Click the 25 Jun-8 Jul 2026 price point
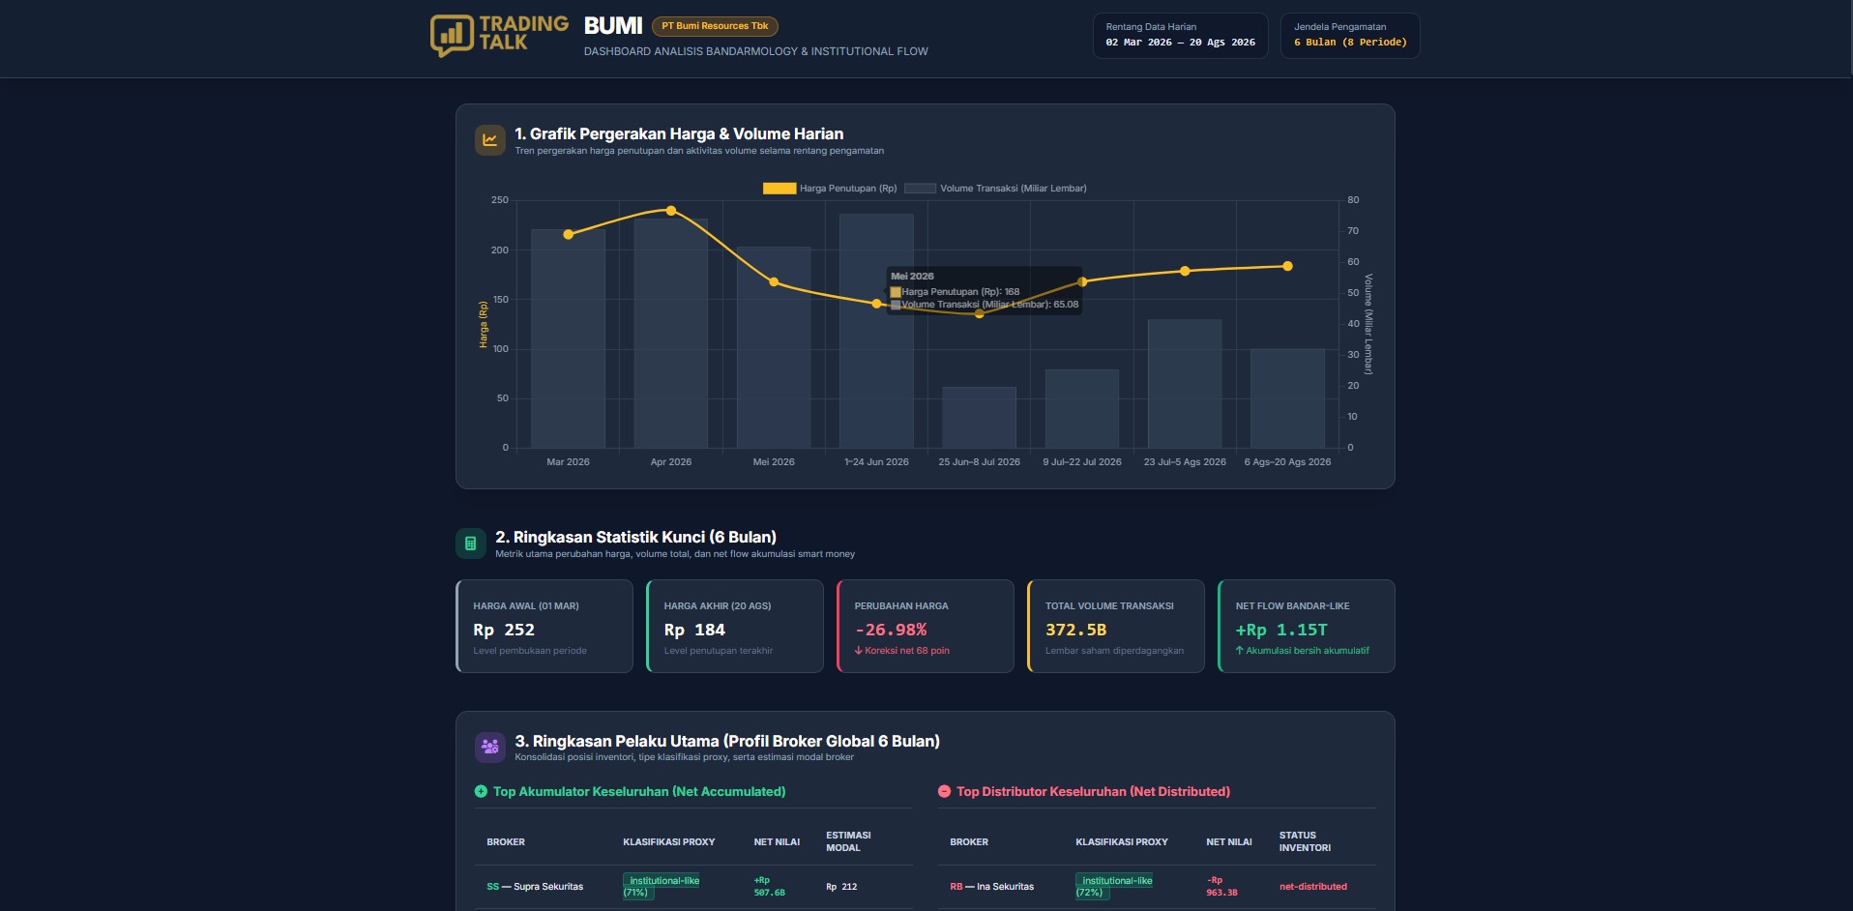 (x=980, y=313)
